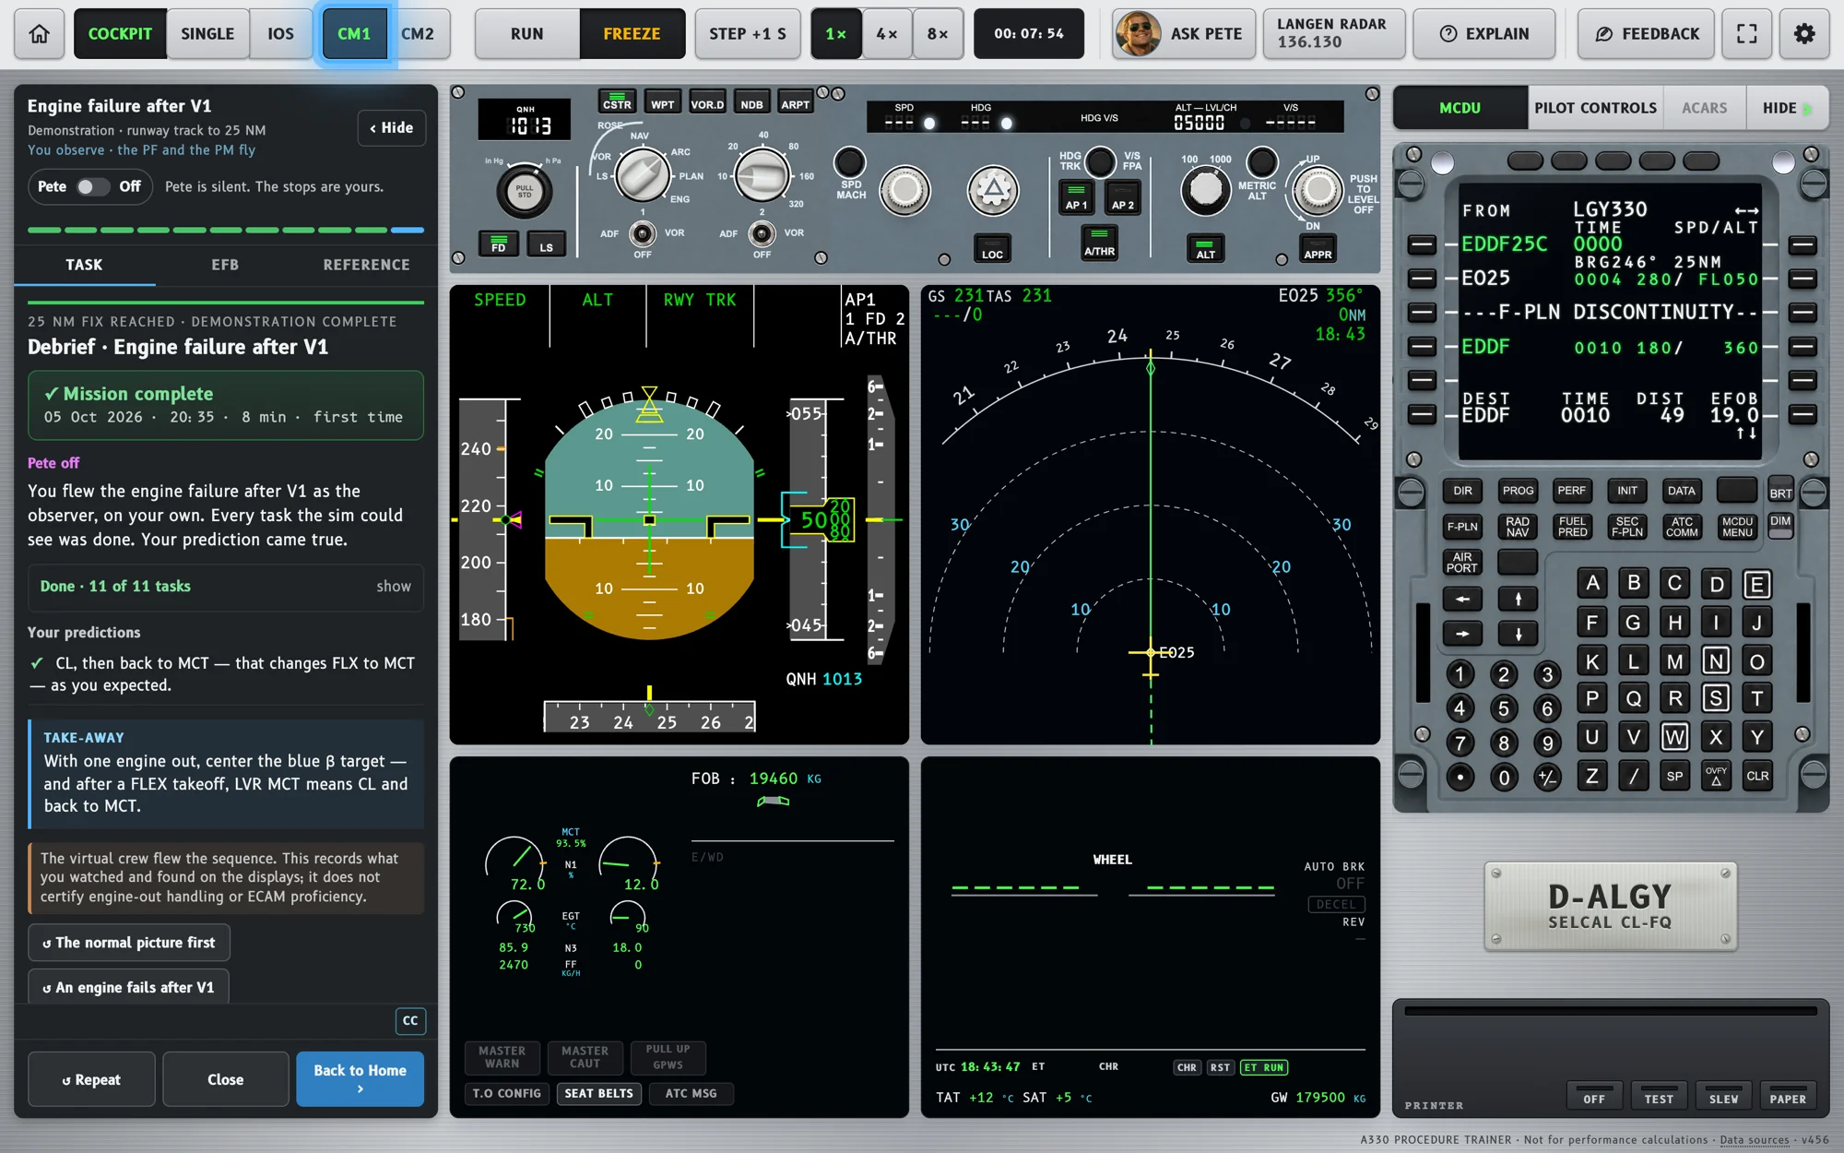The image size is (1844, 1153).
Task: Click the Back to Home button
Action: (360, 1079)
